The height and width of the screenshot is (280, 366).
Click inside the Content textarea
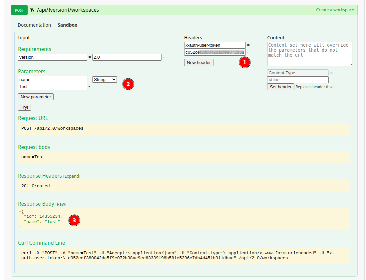pos(309,54)
